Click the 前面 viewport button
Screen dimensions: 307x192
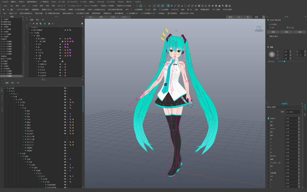(x=256, y=17)
